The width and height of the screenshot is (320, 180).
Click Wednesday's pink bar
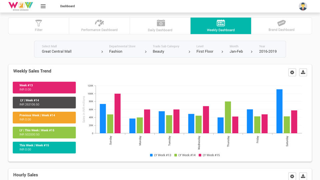pyautogui.click(x=206, y=120)
